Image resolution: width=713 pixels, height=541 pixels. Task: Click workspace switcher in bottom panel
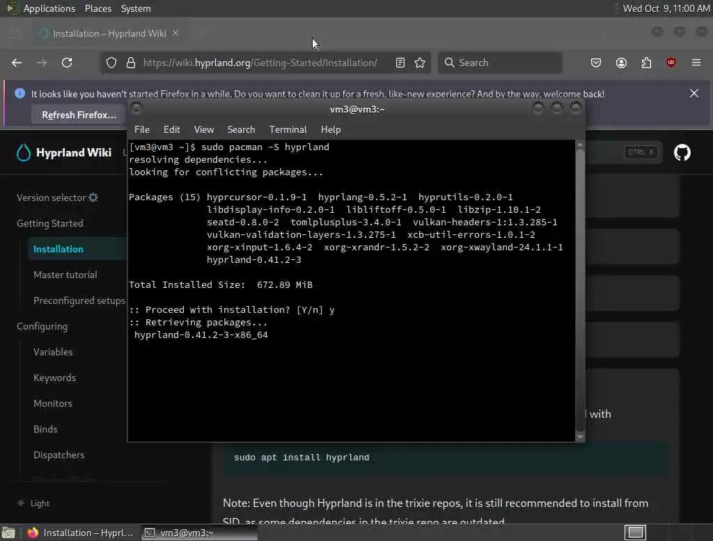click(x=635, y=533)
